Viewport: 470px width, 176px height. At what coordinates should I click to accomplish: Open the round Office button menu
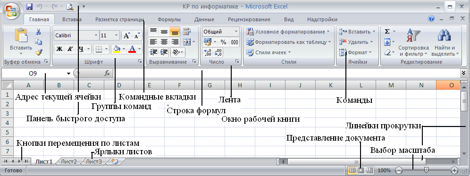tap(11, 11)
